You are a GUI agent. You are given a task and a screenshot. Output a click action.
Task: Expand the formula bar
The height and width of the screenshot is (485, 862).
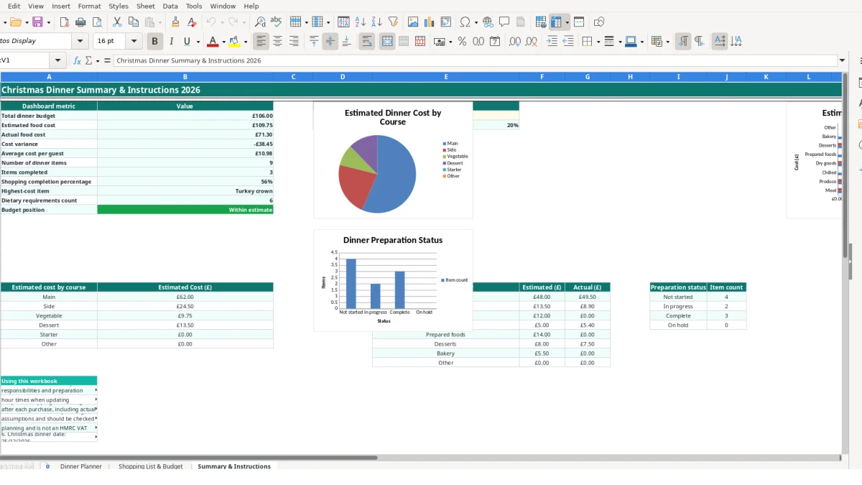842,61
